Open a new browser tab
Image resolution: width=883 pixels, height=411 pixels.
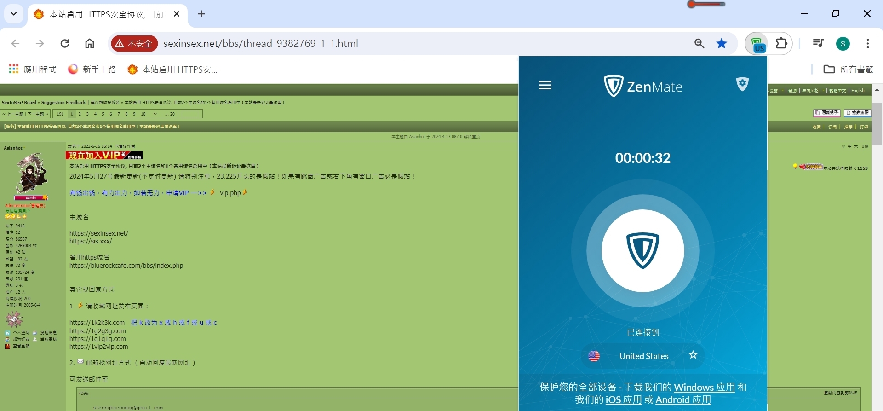pos(201,14)
